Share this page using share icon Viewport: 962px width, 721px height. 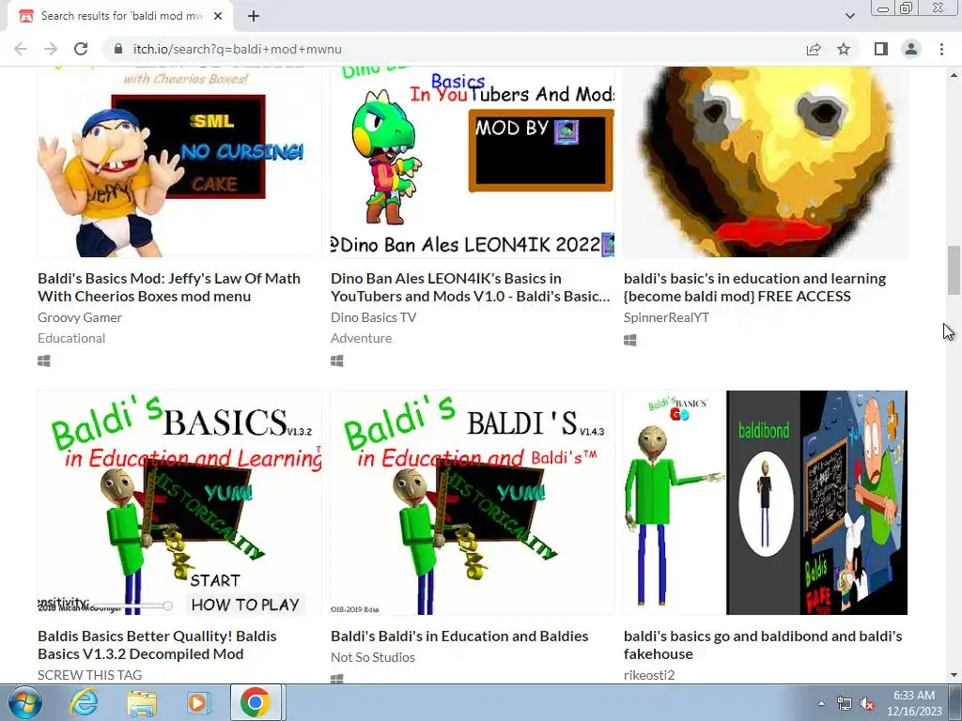[814, 49]
